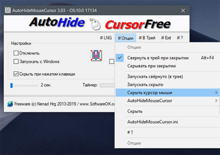Click the mouse logo in the banner
The width and height of the screenshot is (220, 155).
click(95, 24)
